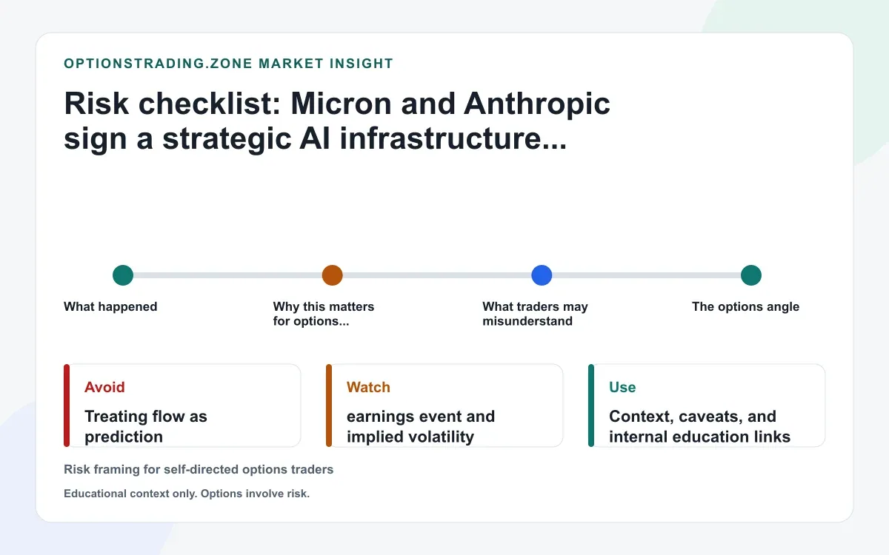
Task: Click the orange 'Why this matters' timeline dot
Action: point(333,275)
